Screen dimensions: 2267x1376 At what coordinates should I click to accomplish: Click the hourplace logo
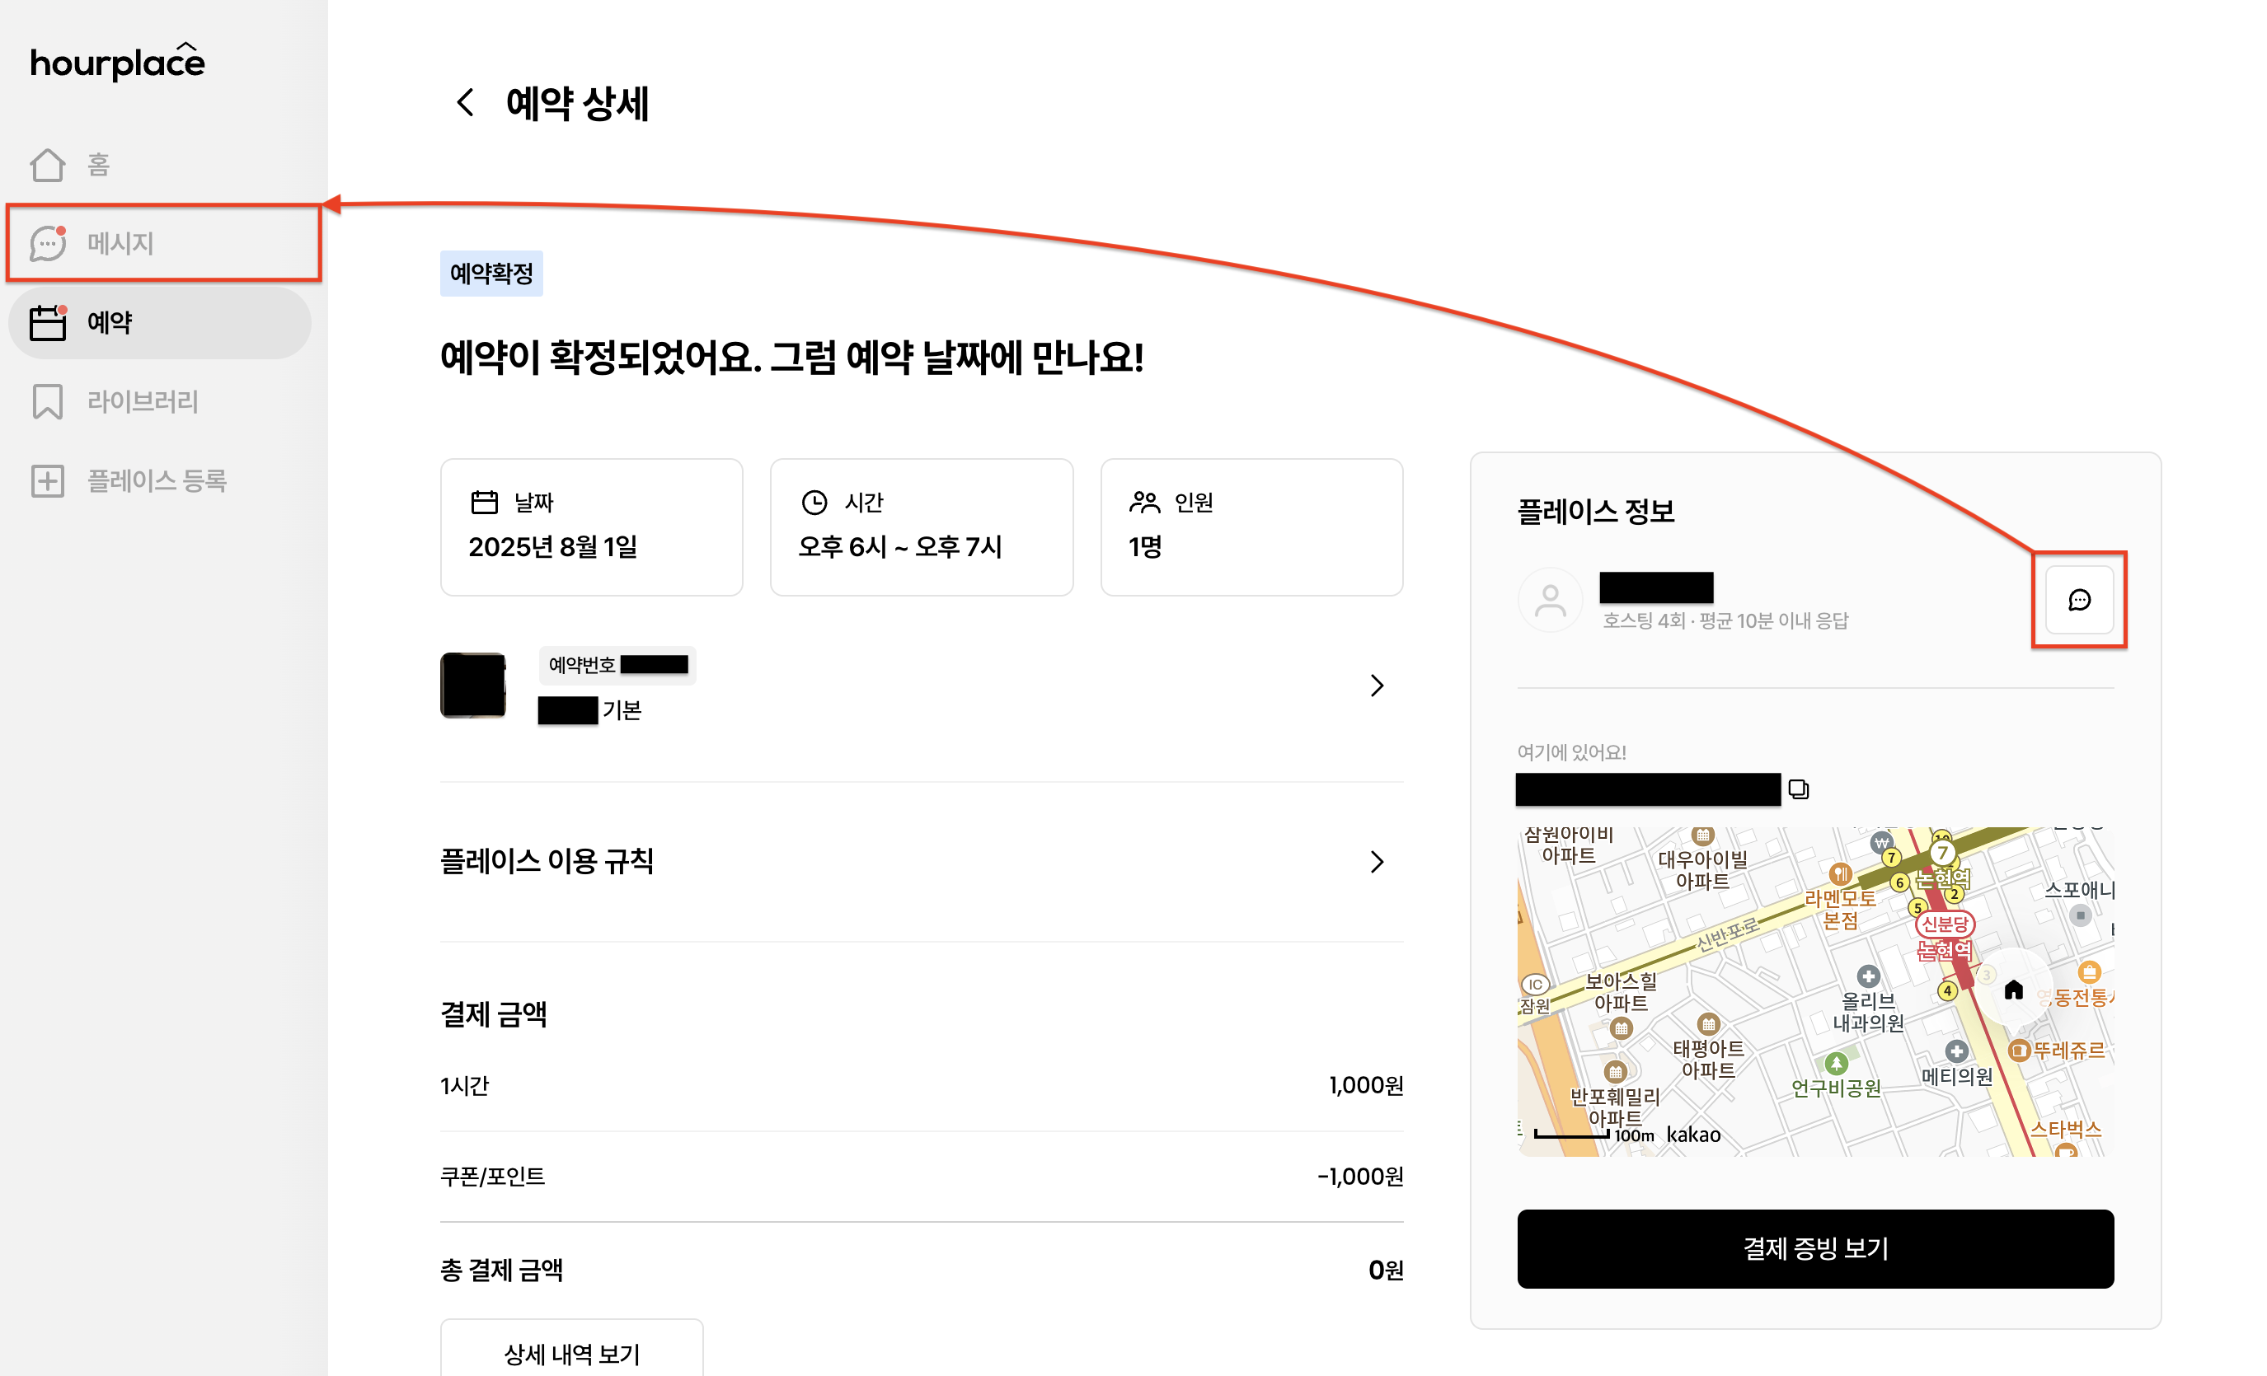(x=117, y=62)
